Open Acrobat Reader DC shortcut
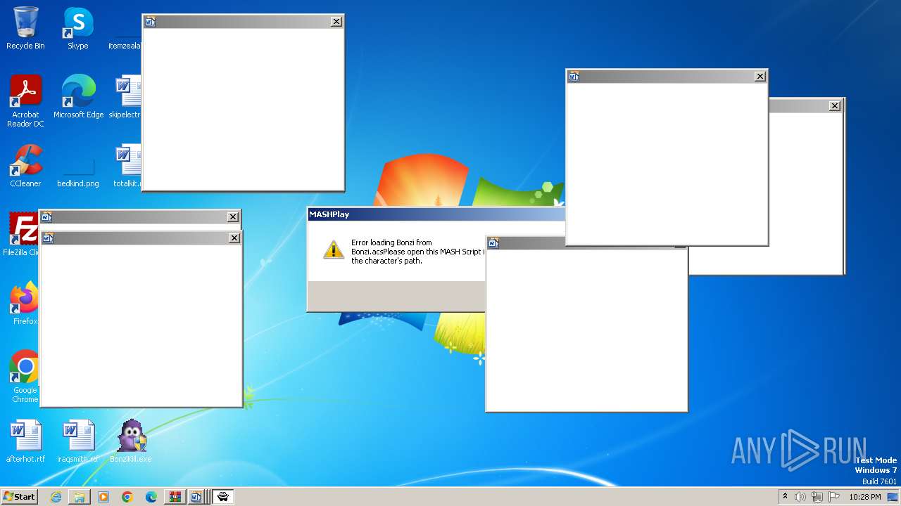Viewport: 901px width, 506px height. (x=25, y=100)
